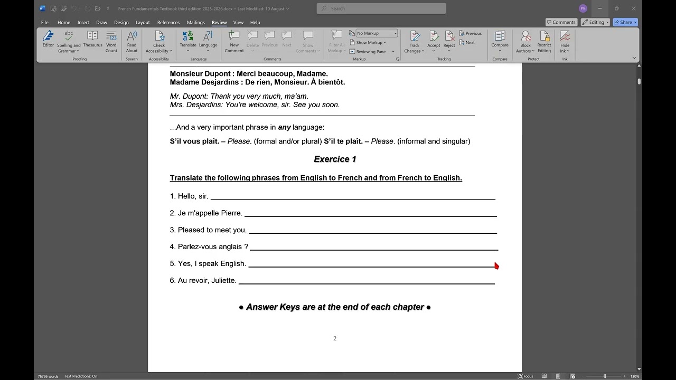
Task: Click the 130% zoom level
Action: tap(634, 376)
